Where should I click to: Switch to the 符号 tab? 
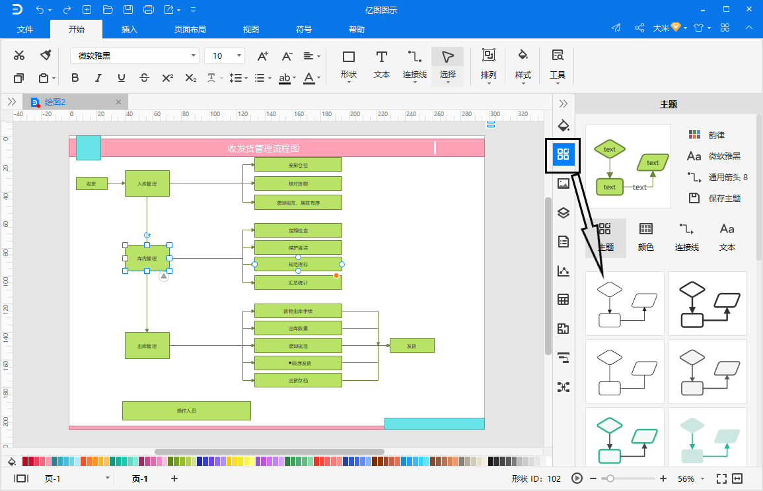304,29
